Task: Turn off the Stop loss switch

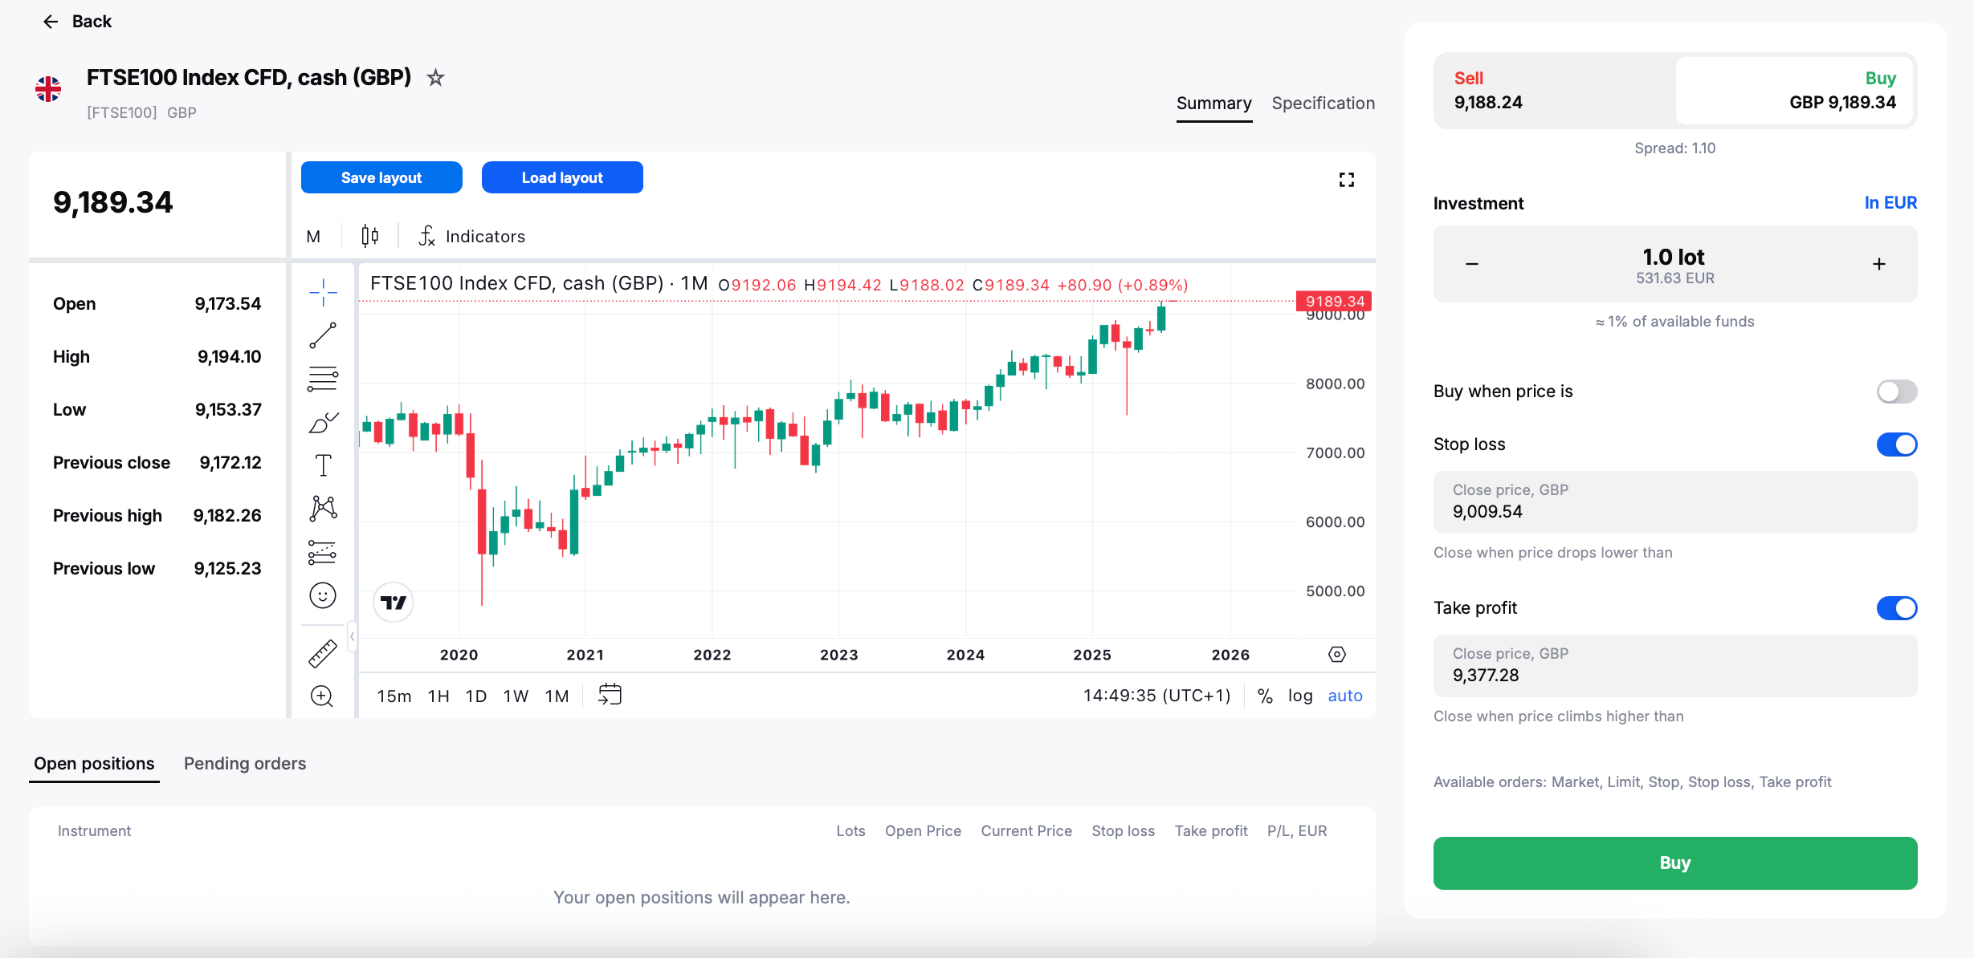Action: point(1897,444)
